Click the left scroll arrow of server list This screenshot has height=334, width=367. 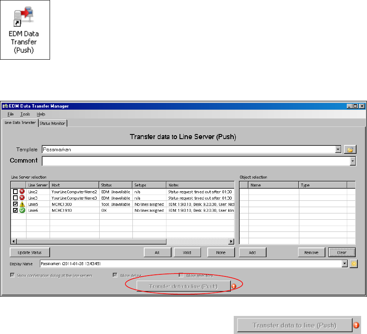13,241
